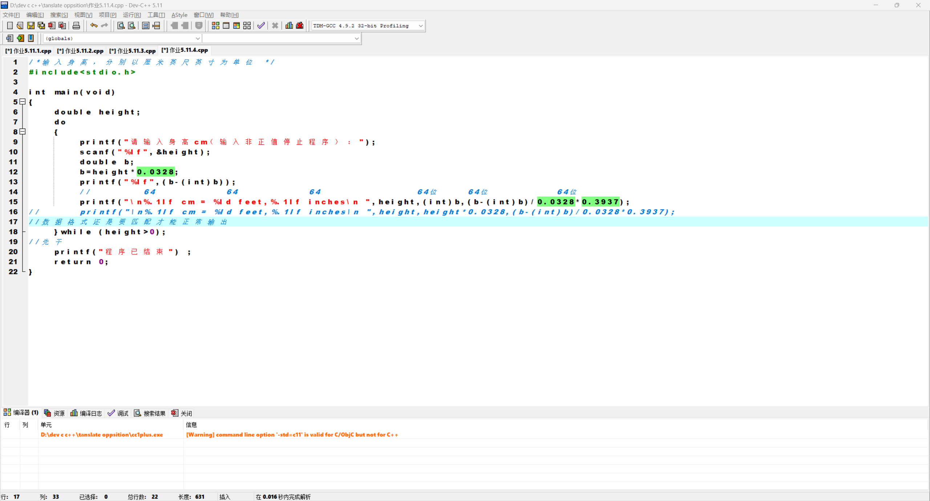Click the Debug checkmark icon in toolbar

261,25
